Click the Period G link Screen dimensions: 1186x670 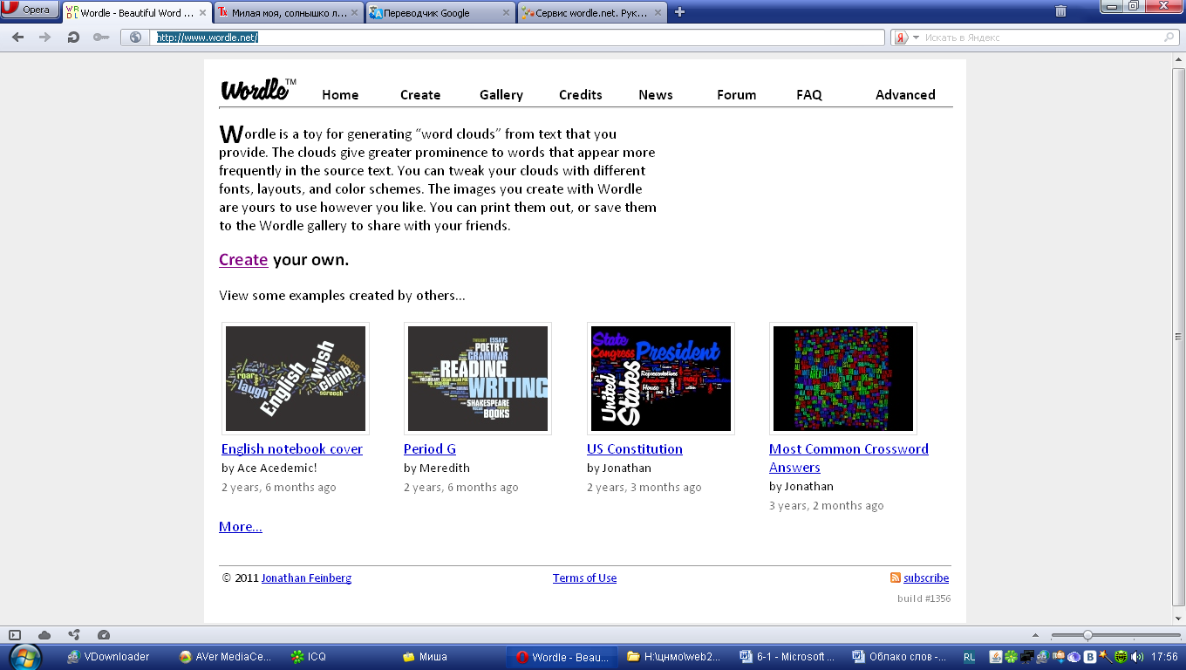point(430,448)
